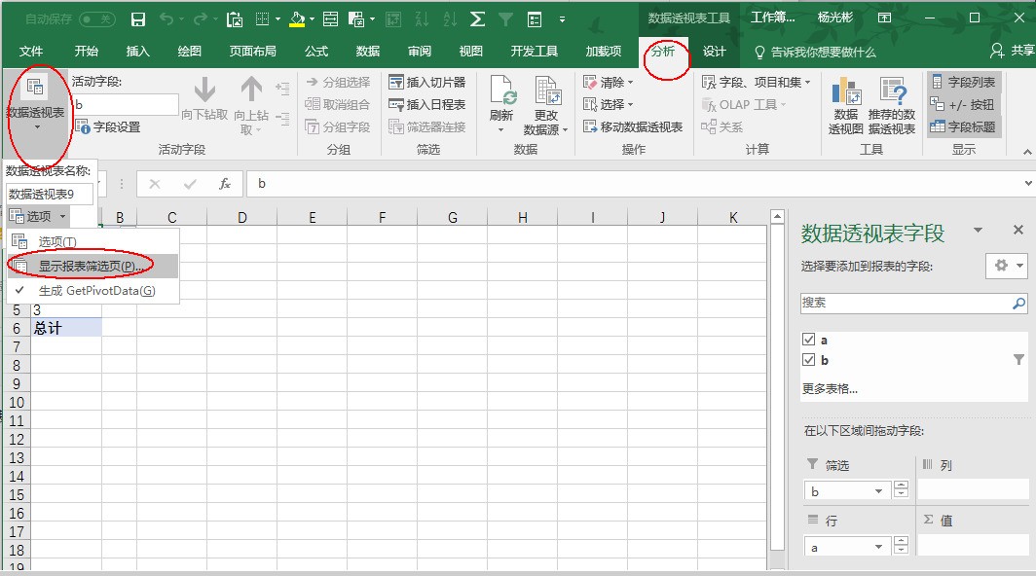Toggle Field Headers display

963,126
